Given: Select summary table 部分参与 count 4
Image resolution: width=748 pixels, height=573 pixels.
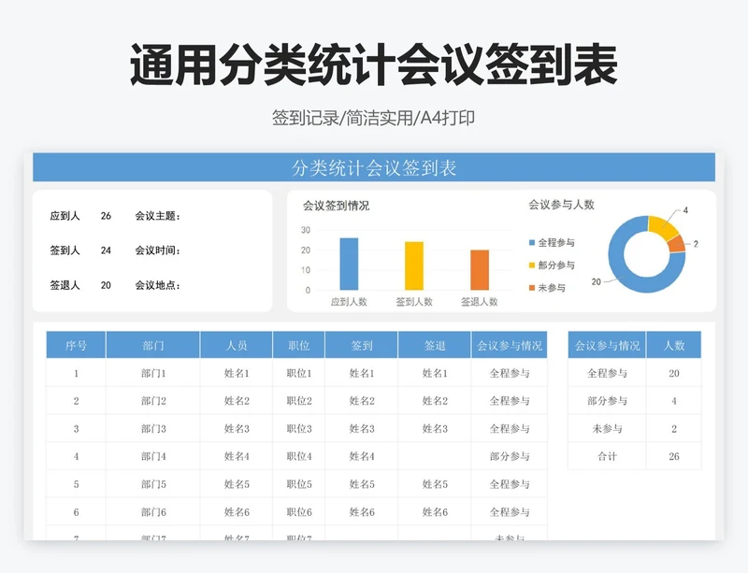Looking at the screenshot, I should point(673,401).
